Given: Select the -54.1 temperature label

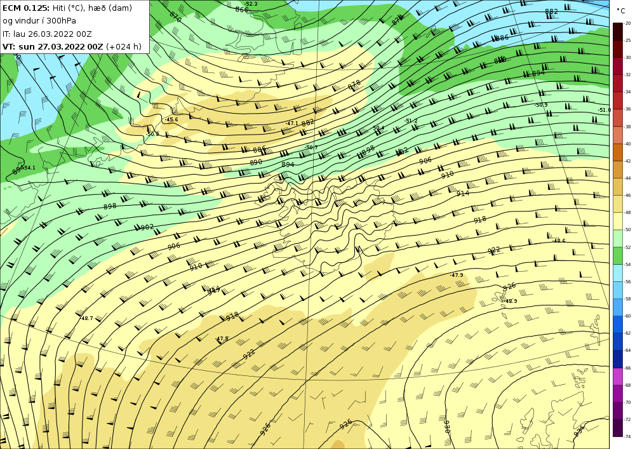Looking at the screenshot, I should click(x=29, y=168).
